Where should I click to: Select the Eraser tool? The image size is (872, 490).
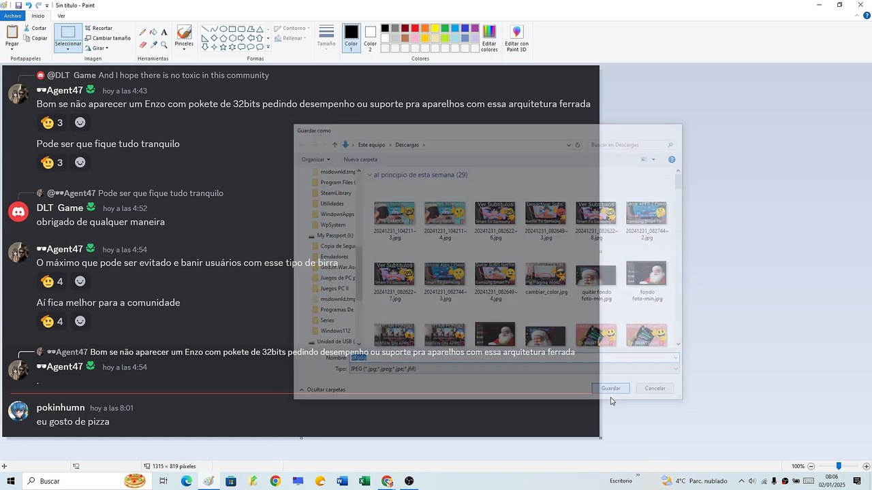(142, 44)
